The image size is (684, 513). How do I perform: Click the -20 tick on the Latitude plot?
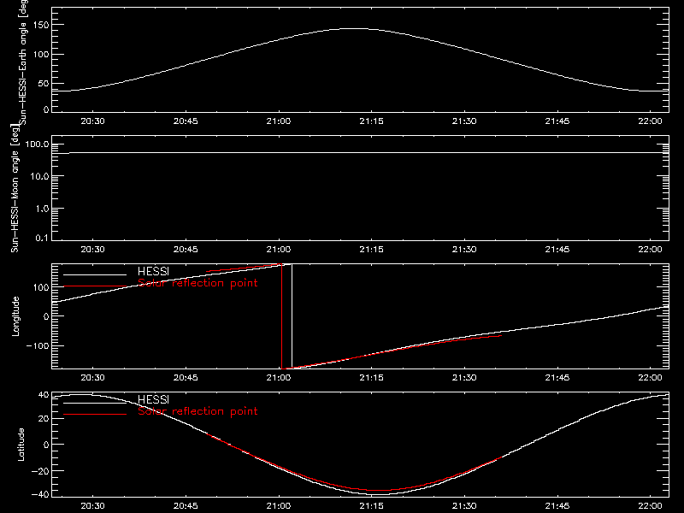click(40, 471)
